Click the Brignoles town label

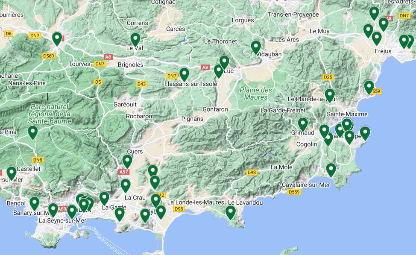[x=130, y=64]
